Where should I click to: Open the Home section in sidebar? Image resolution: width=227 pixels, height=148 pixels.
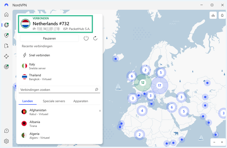coord(6,14)
